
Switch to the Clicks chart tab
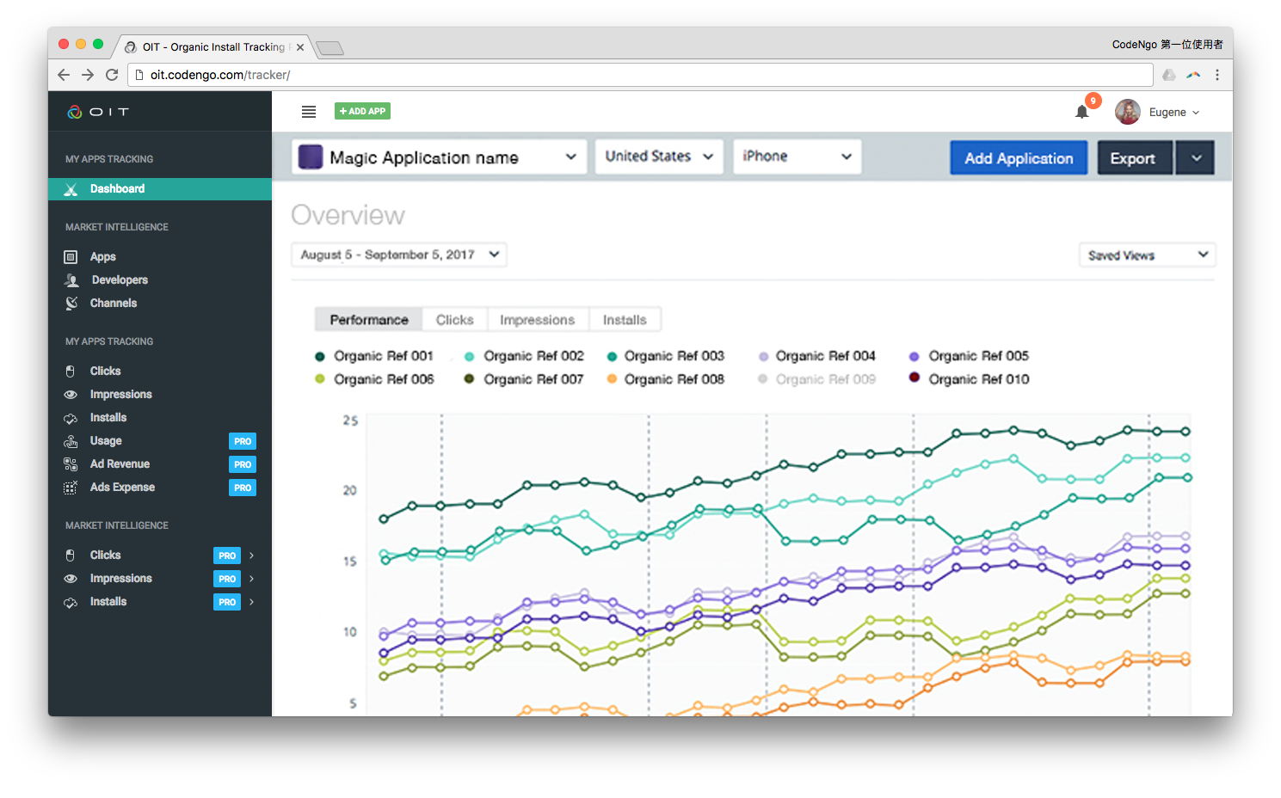click(x=455, y=320)
